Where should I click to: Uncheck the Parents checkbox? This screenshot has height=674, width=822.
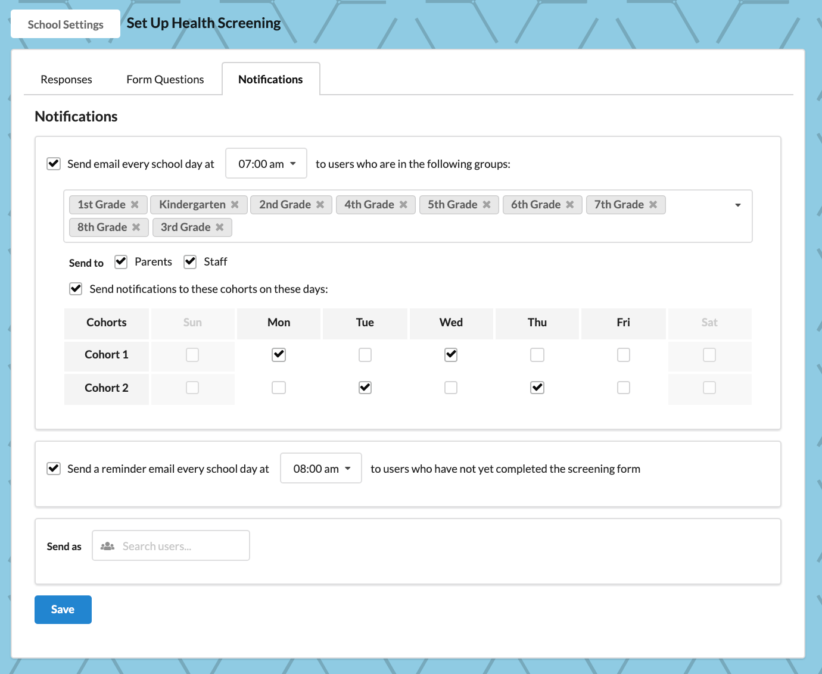[x=121, y=261]
